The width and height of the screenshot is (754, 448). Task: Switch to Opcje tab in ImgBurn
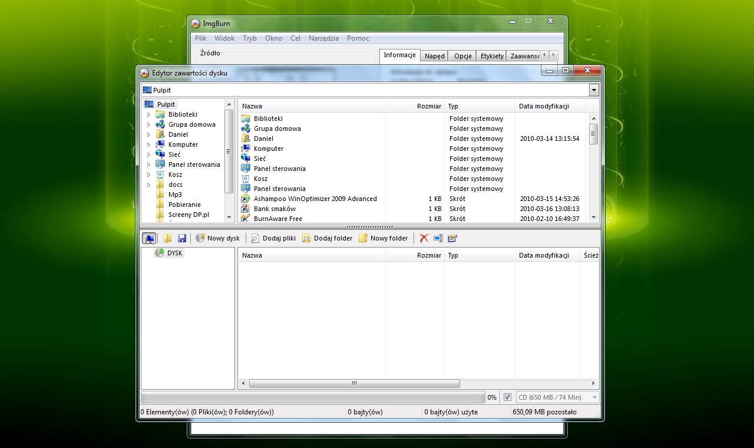[463, 56]
